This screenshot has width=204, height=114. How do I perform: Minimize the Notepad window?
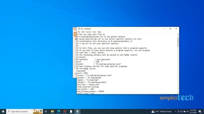pos(164,29)
